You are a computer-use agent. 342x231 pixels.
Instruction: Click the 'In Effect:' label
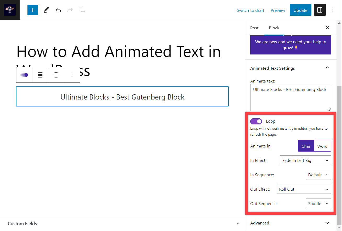pyautogui.click(x=258, y=160)
